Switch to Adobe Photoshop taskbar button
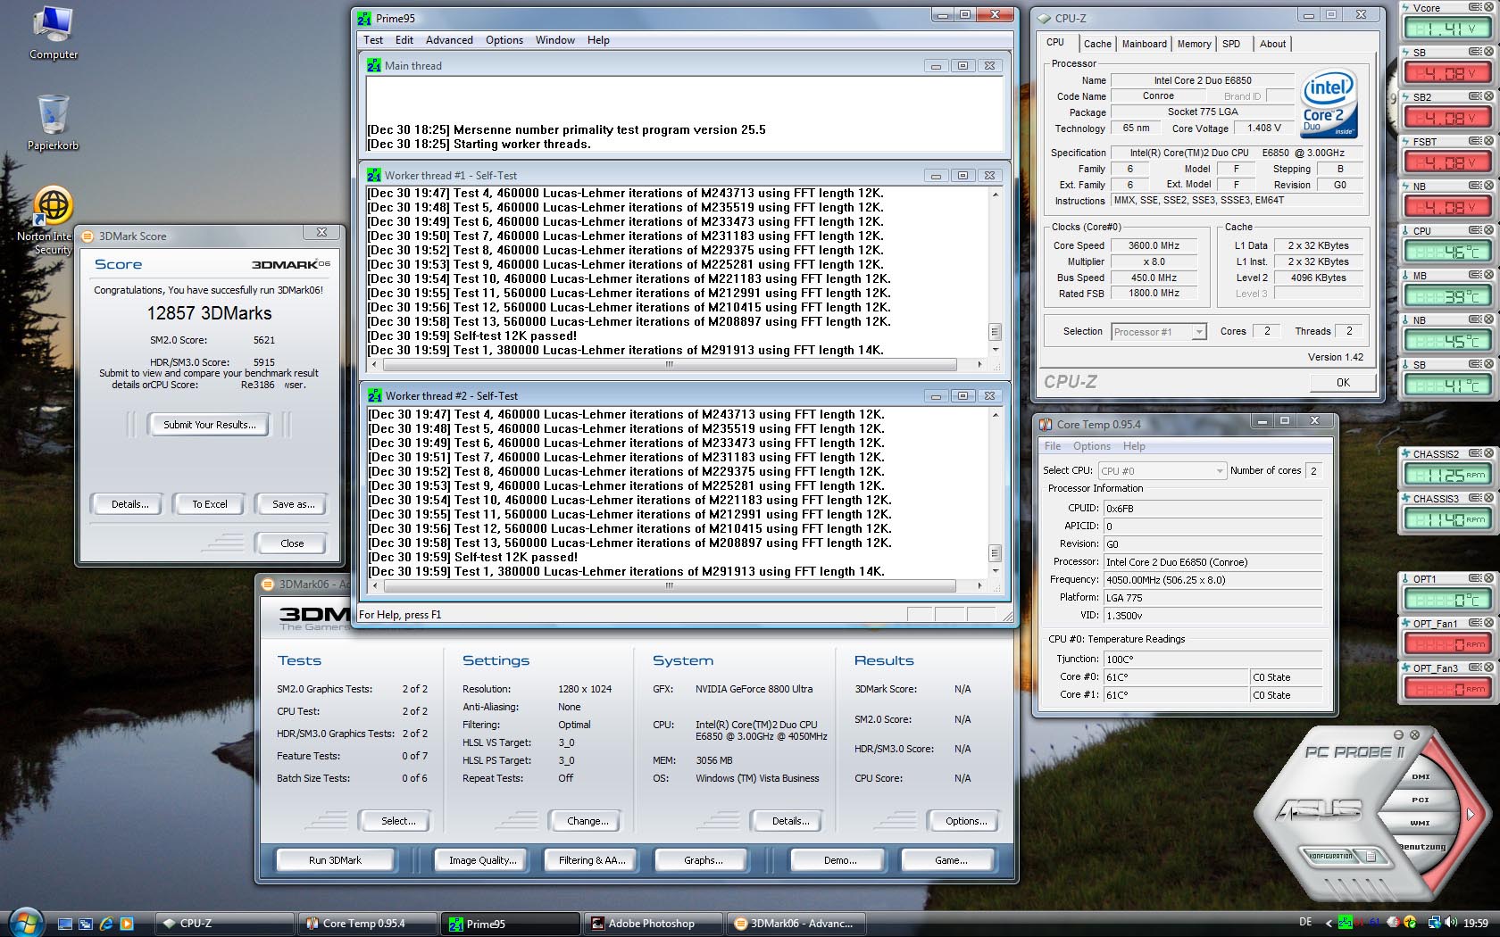The height and width of the screenshot is (937, 1500). [651, 924]
